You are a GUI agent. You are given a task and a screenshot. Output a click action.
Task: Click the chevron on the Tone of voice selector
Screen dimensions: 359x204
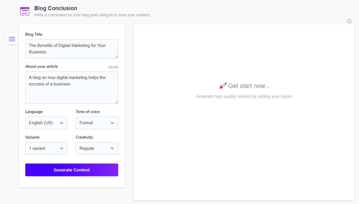coord(112,123)
